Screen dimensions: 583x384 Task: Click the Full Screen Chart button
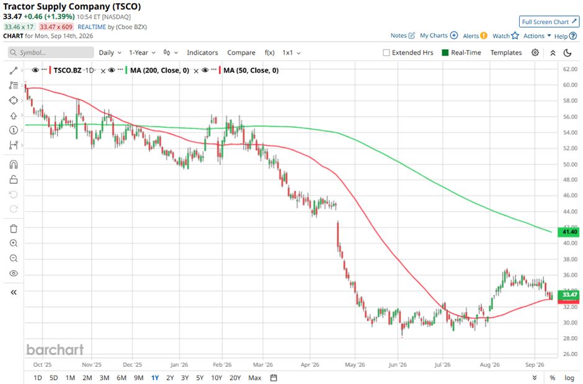tap(549, 22)
